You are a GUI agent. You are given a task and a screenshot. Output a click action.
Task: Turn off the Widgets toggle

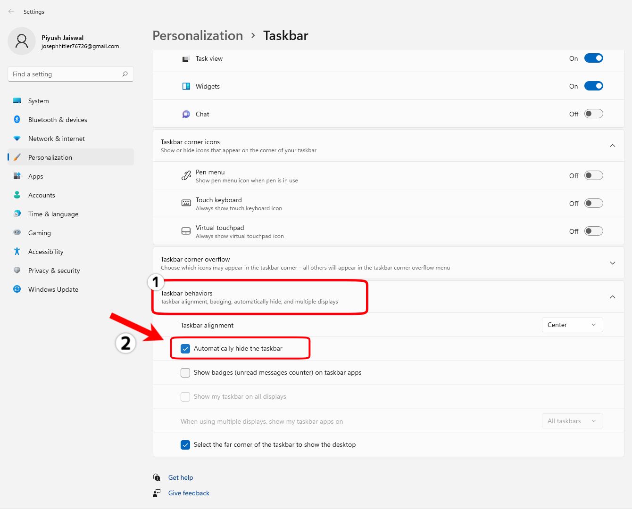pyautogui.click(x=593, y=86)
